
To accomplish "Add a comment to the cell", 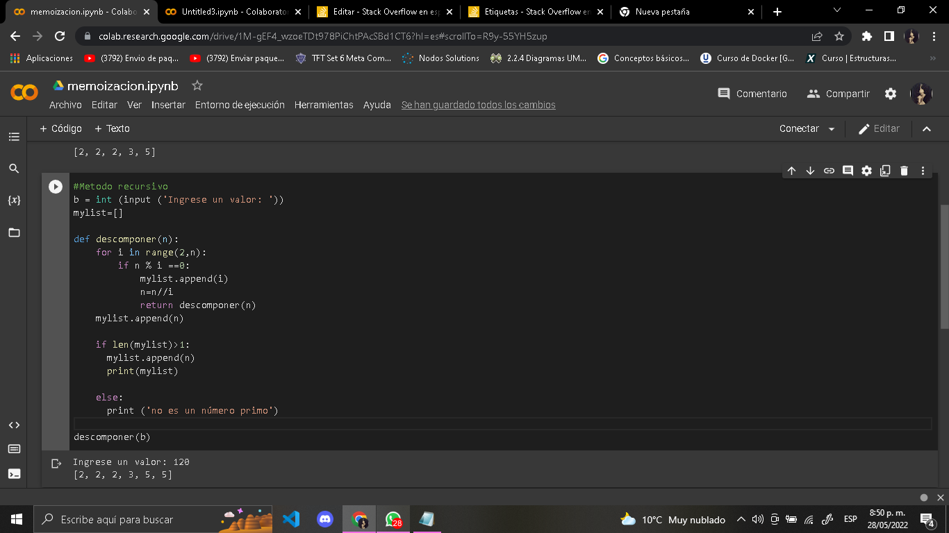I will pos(848,171).
